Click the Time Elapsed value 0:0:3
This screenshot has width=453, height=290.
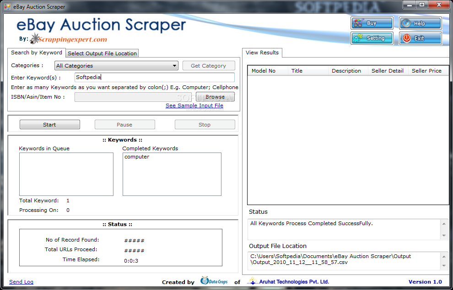click(131, 261)
